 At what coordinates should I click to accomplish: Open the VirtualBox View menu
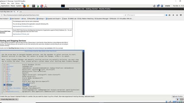tap(8, 3)
